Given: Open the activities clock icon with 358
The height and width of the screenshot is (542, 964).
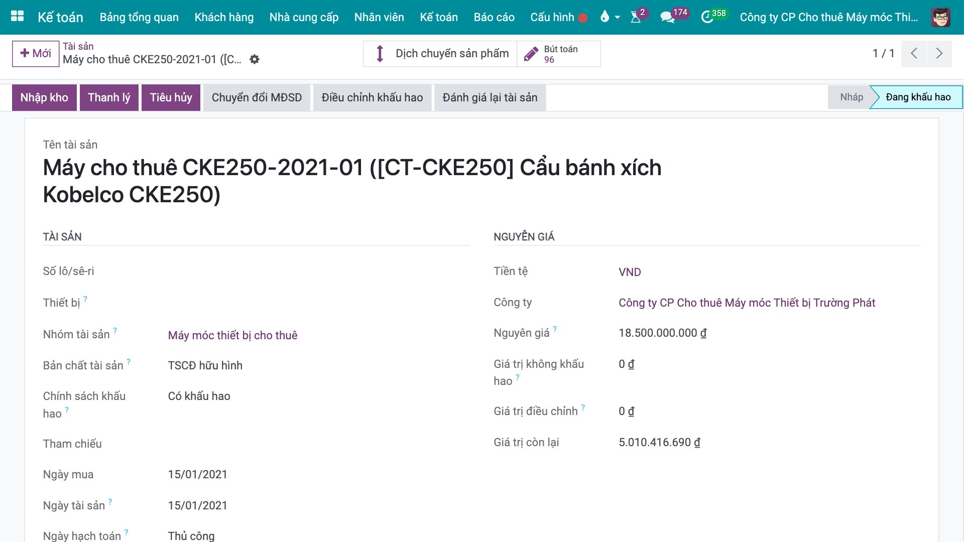Looking at the screenshot, I should tap(707, 17).
